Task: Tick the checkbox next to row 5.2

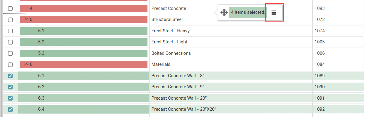Action: click(x=10, y=42)
